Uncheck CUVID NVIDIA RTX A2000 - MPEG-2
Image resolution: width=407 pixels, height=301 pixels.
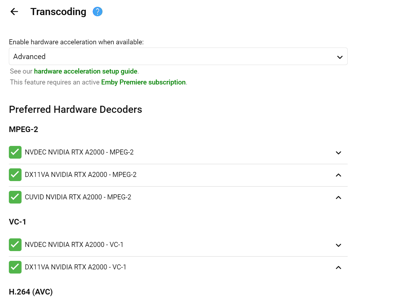pos(15,197)
